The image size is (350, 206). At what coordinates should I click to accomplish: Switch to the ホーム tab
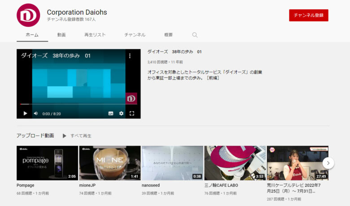point(32,35)
